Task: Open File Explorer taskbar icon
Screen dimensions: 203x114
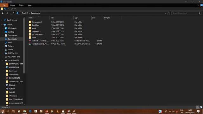Action: pyautogui.click(x=25, y=111)
